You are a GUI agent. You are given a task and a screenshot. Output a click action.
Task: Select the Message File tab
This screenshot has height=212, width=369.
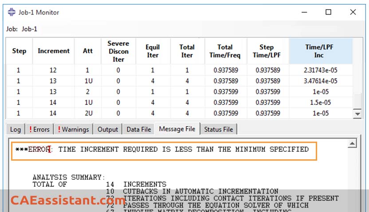click(177, 129)
